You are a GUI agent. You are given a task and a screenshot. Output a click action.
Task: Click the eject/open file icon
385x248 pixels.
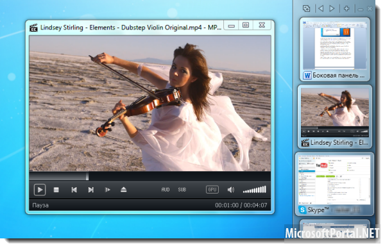point(123,190)
